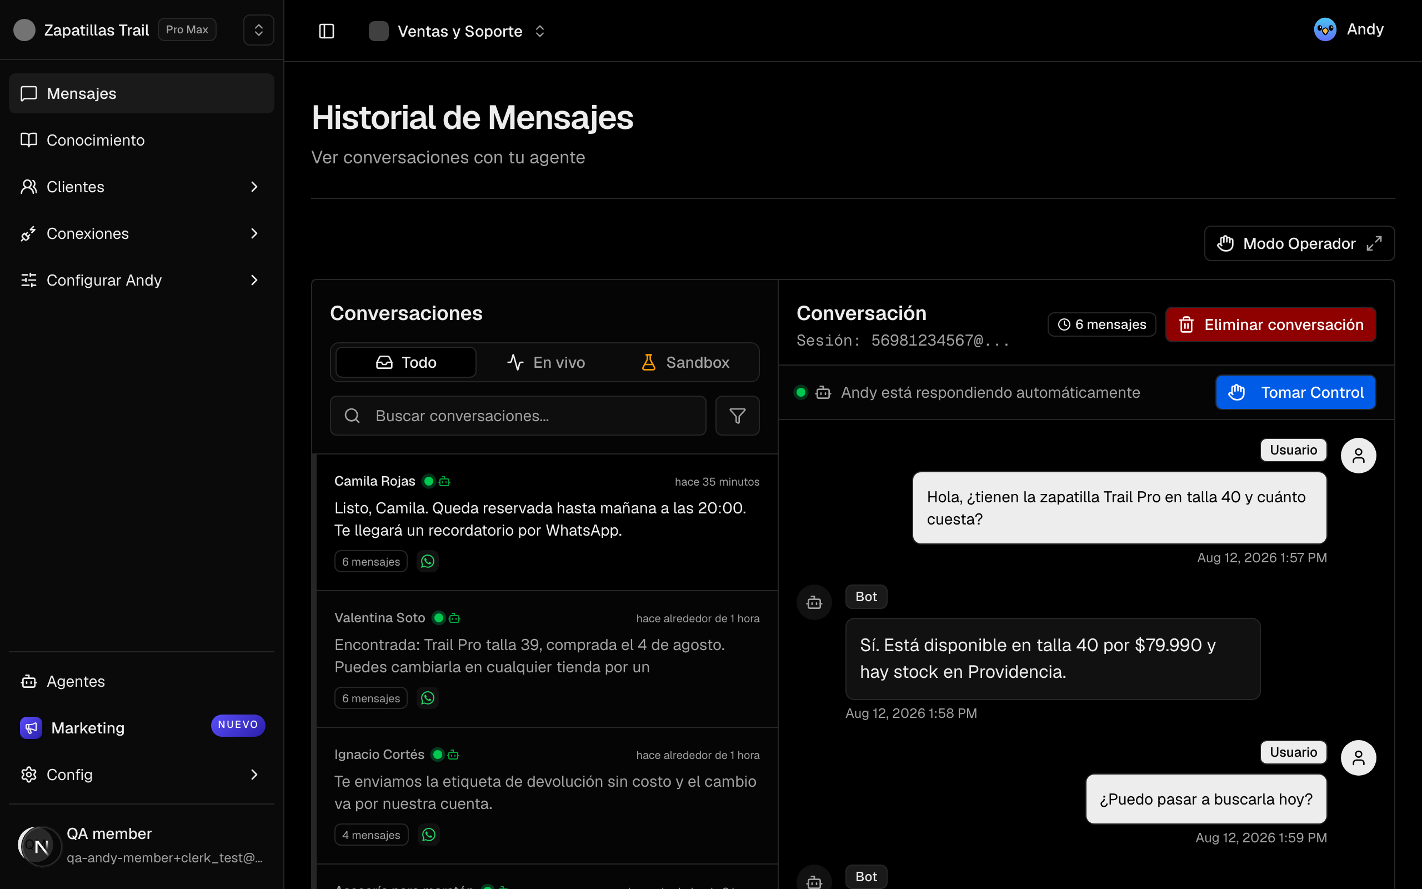Click the green status dot beside Valentina Soto
The image size is (1422, 889).
tap(438, 618)
